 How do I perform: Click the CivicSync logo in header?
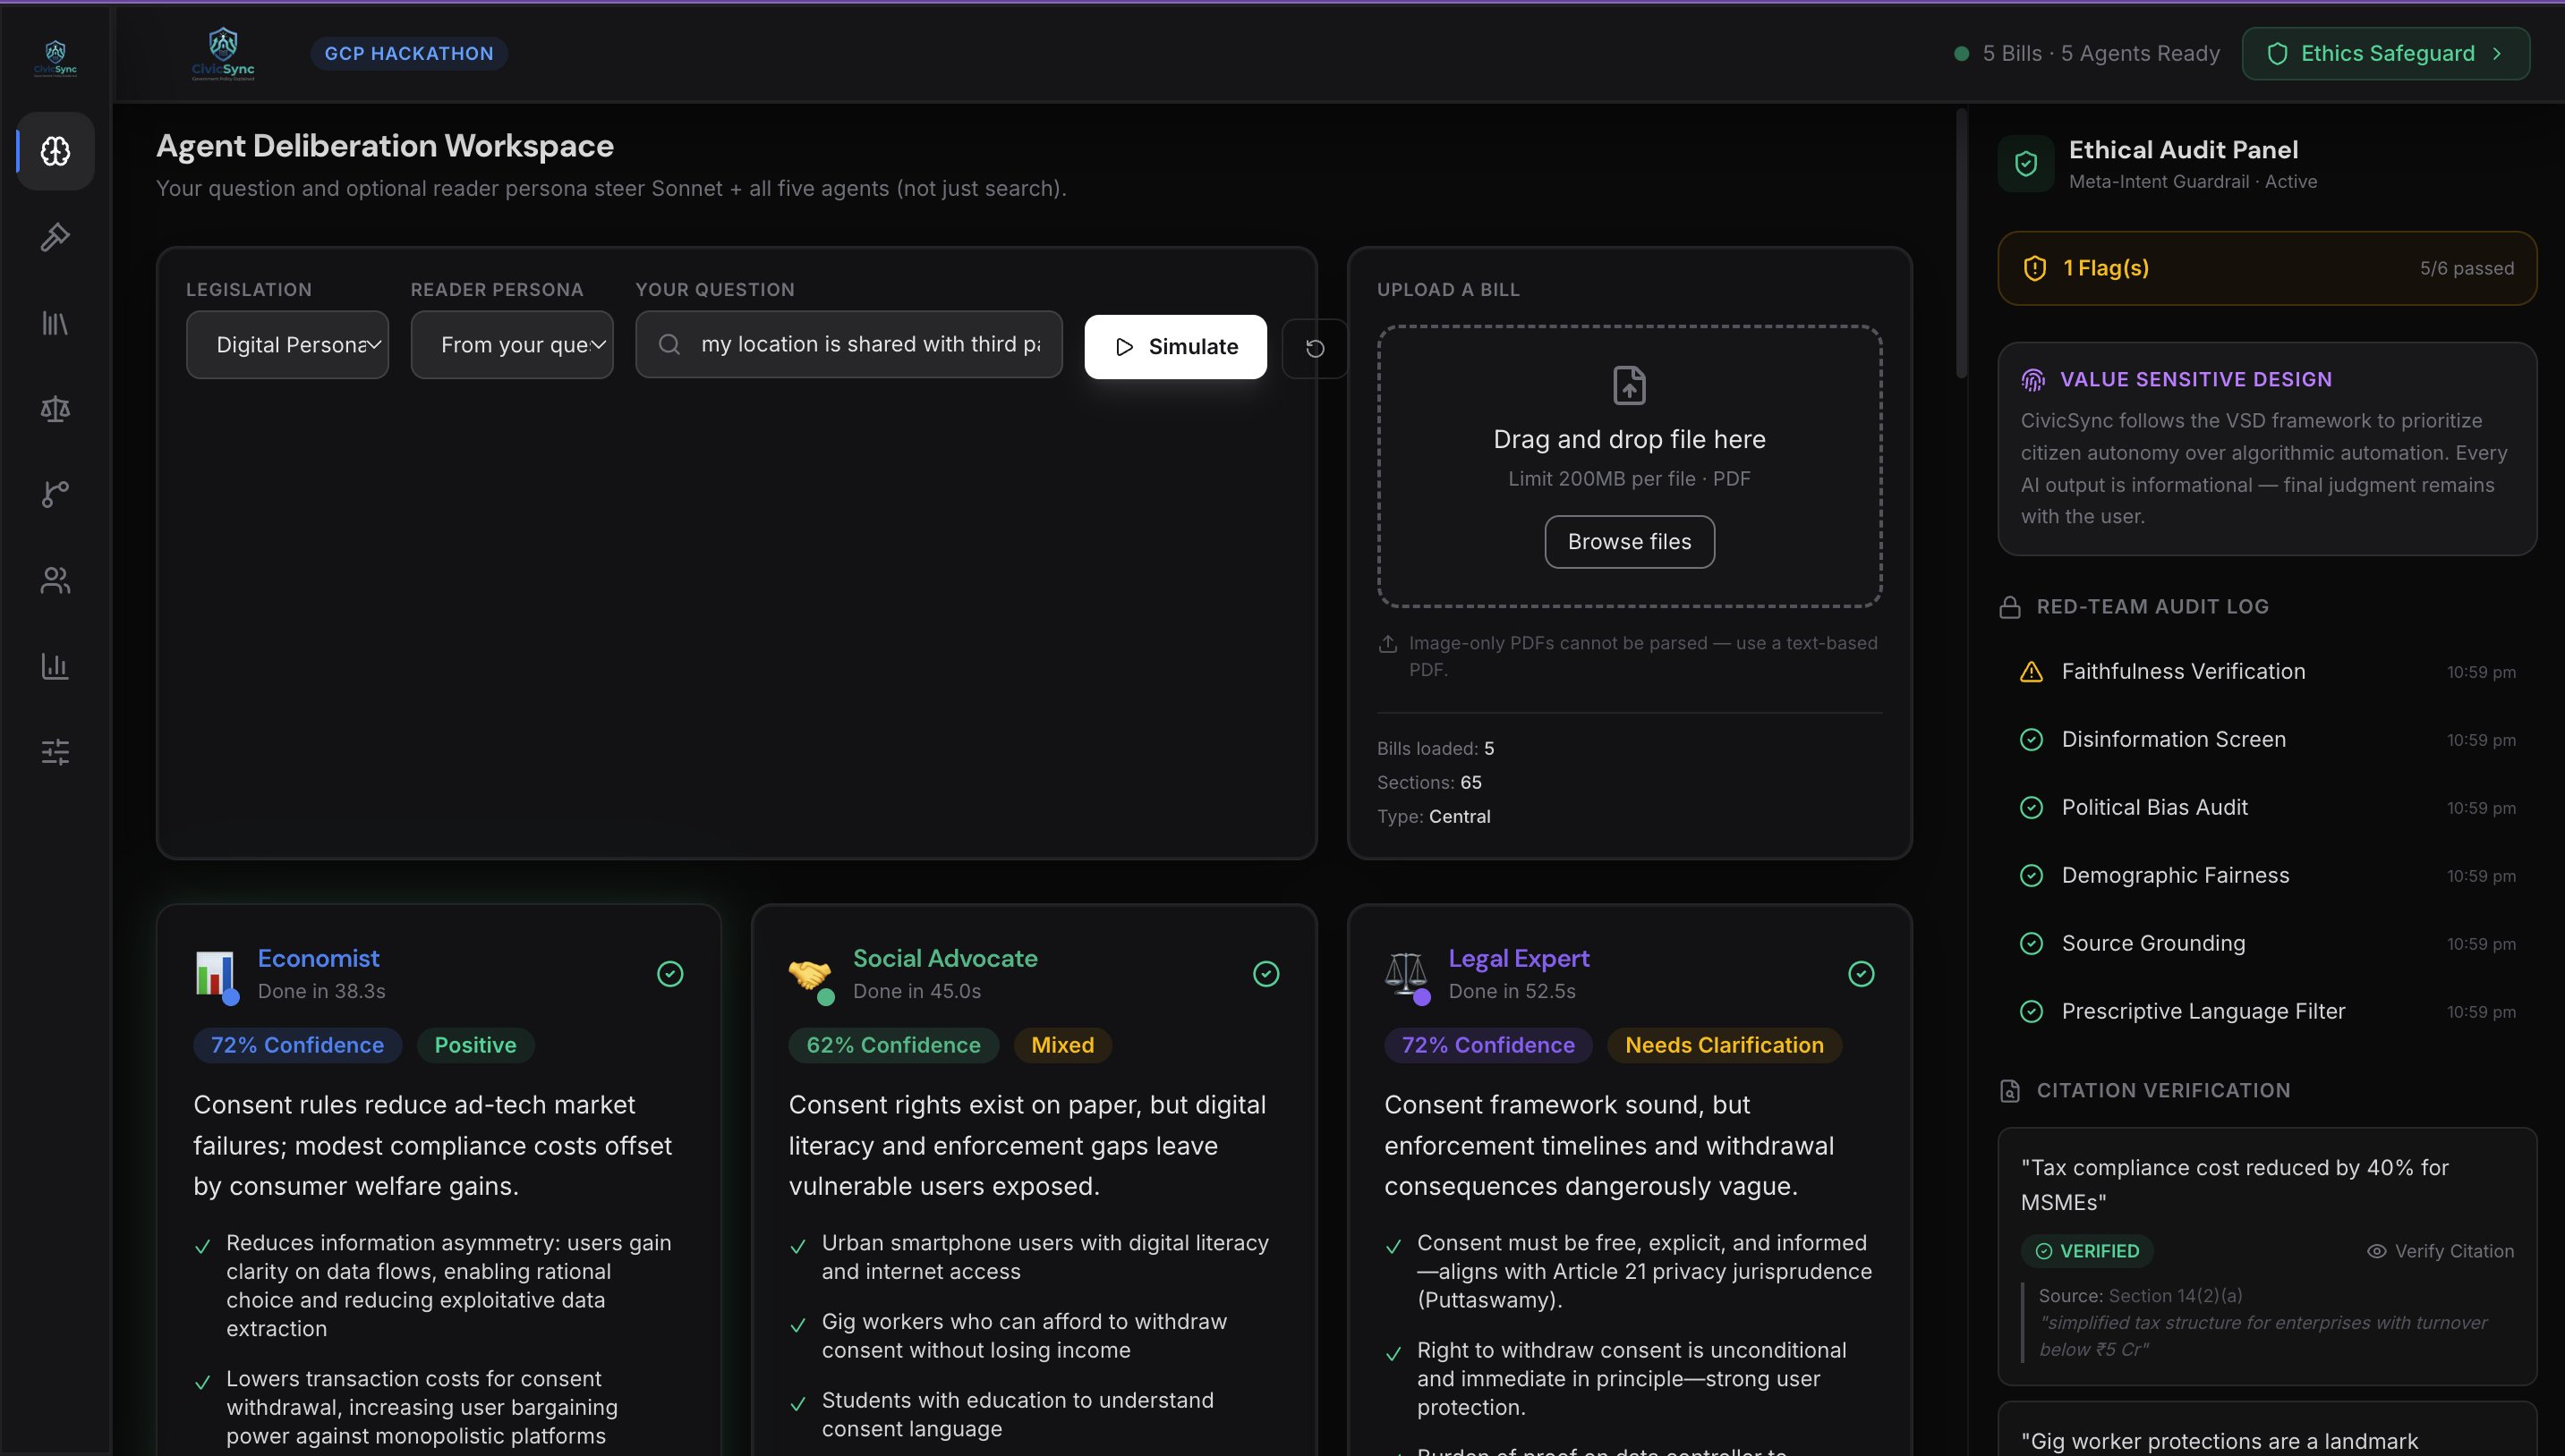pos(223,53)
